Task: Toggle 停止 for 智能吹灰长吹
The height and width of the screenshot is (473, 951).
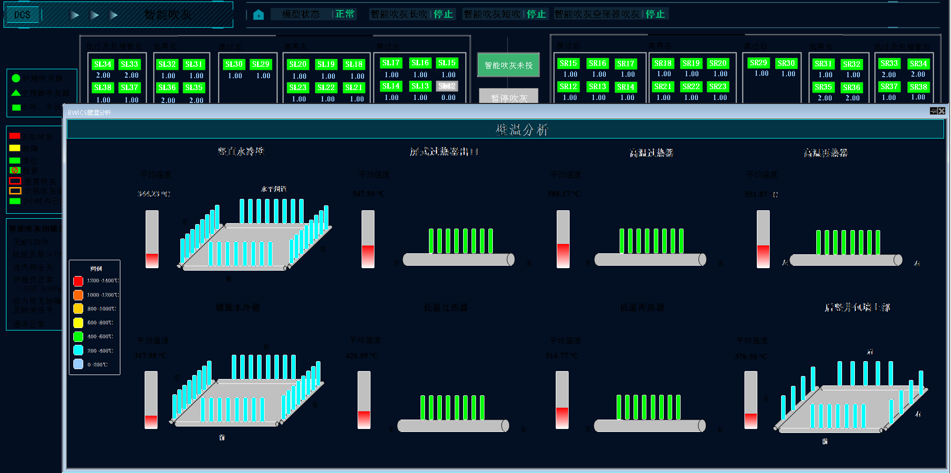Action: point(443,14)
